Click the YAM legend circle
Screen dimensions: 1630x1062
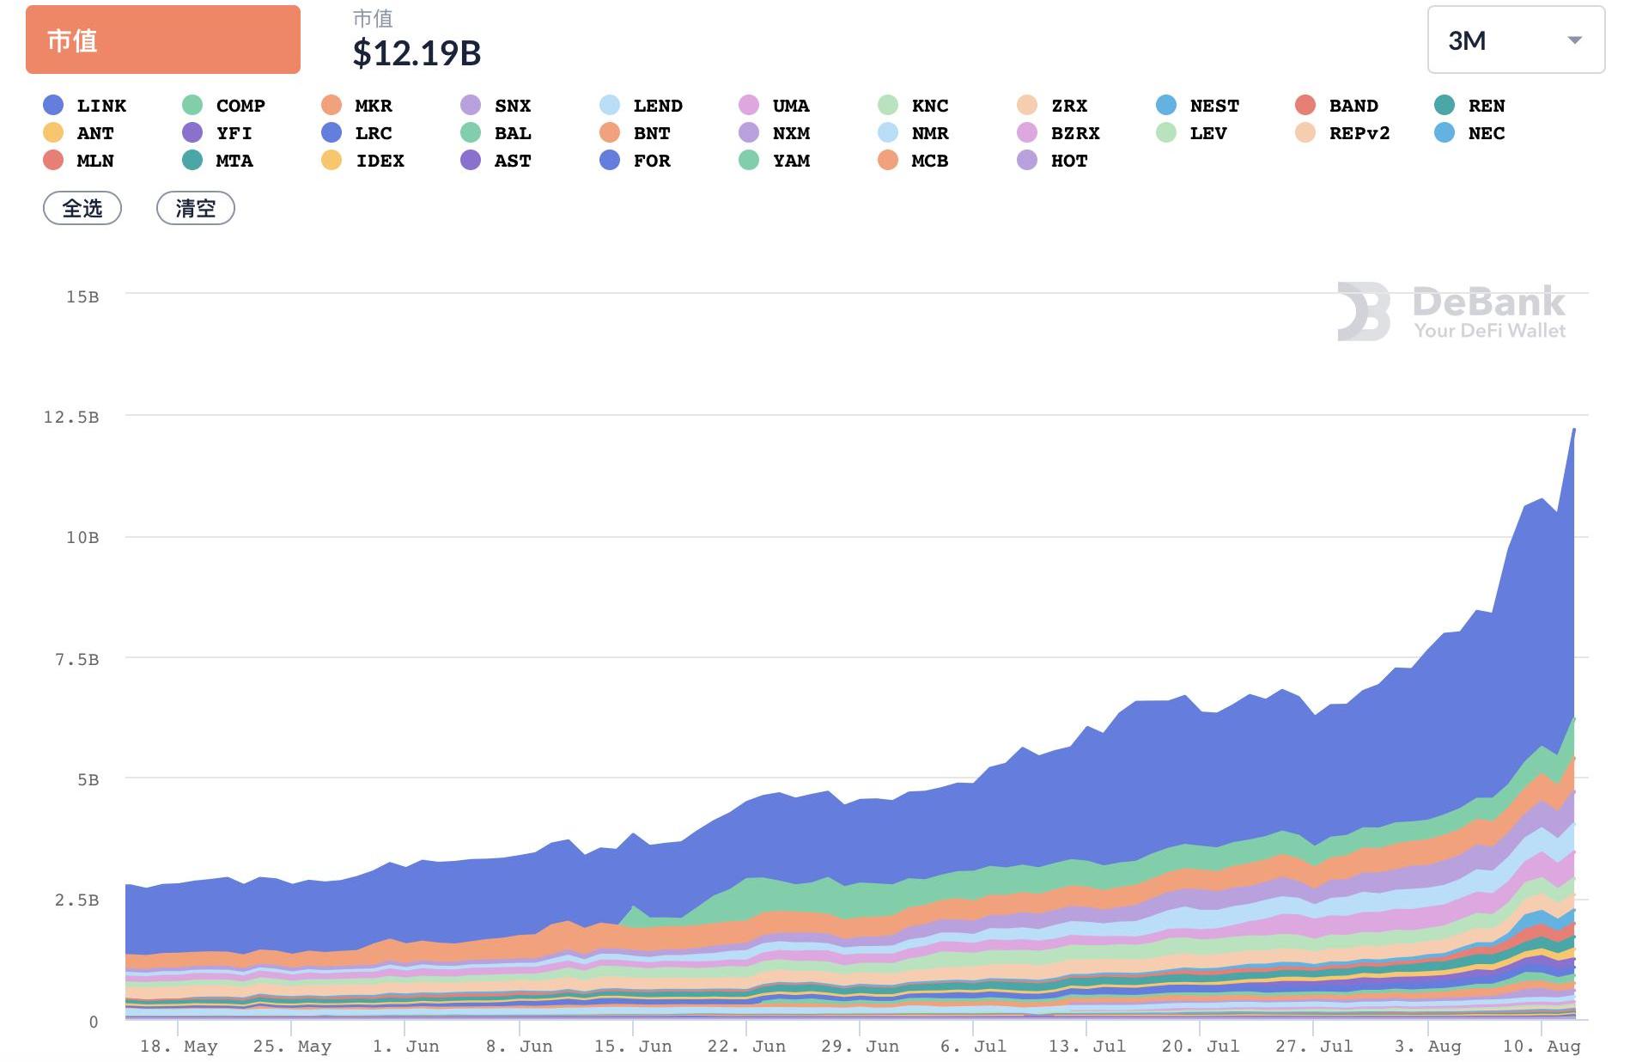[749, 161]
